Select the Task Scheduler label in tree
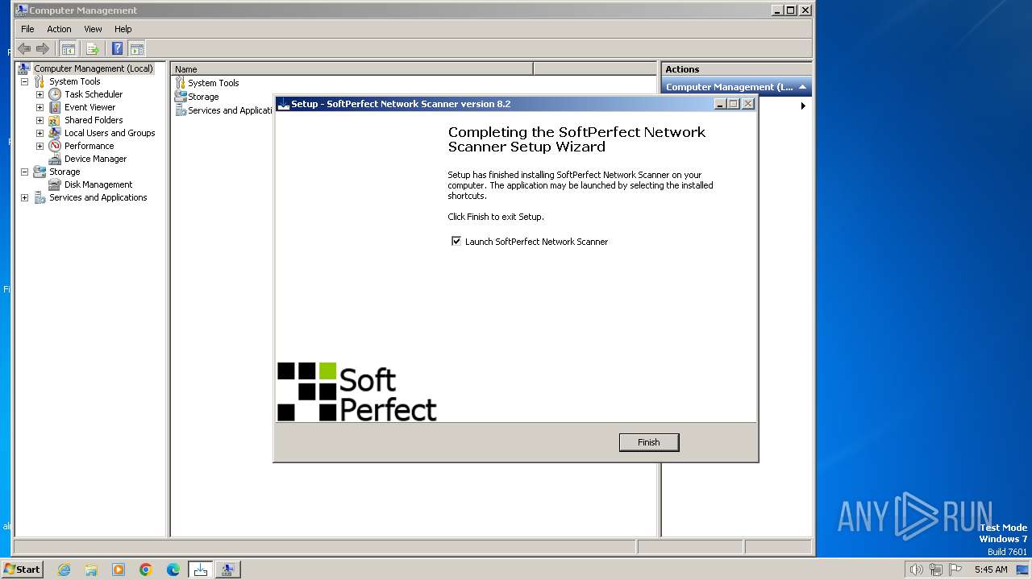The image size is (1032, 580). [x=94, y=94]
